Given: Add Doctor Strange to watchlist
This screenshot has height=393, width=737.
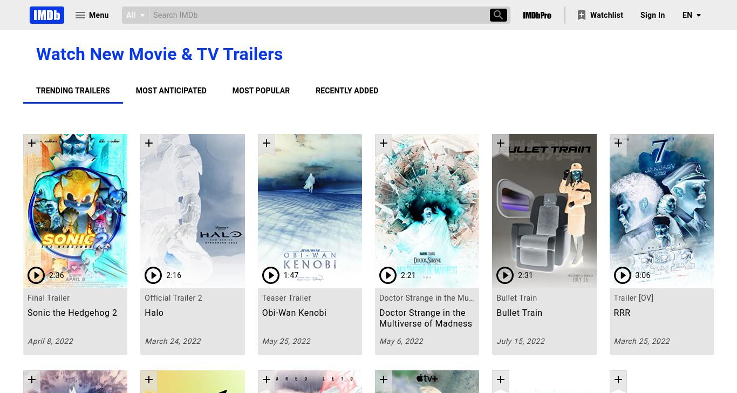Looking at the screenshot, I should (x=384, y=144).
